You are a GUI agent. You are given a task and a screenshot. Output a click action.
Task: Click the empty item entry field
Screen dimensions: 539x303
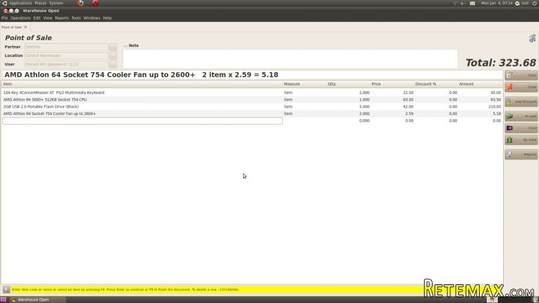pos(143,121)
